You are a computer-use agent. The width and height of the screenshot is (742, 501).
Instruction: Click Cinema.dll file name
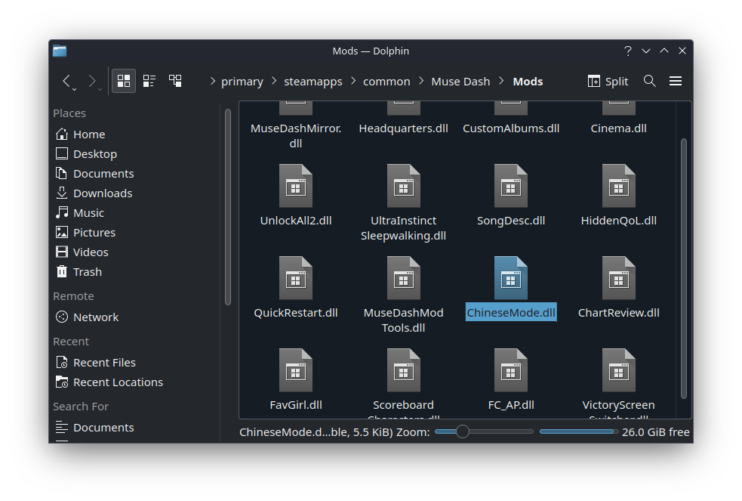pos(618,128)
